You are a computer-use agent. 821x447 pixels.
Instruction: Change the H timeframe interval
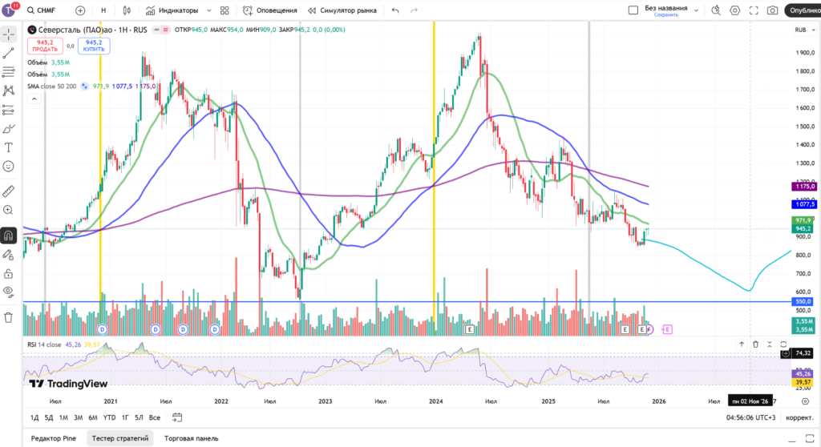(x=103, y=10)
